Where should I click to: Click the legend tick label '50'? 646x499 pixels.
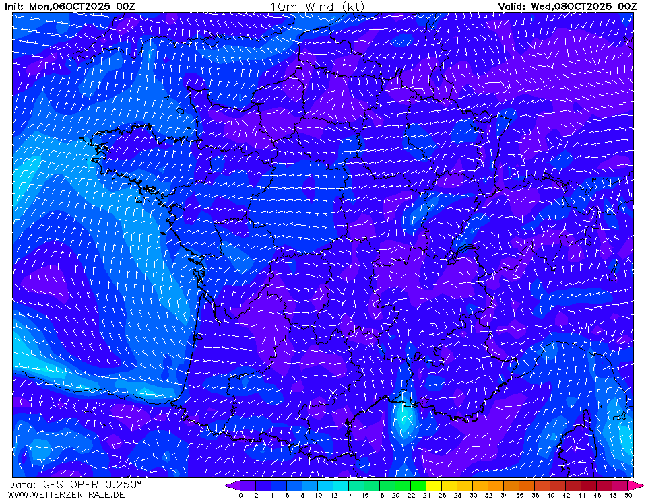click(x=628, y=495)
